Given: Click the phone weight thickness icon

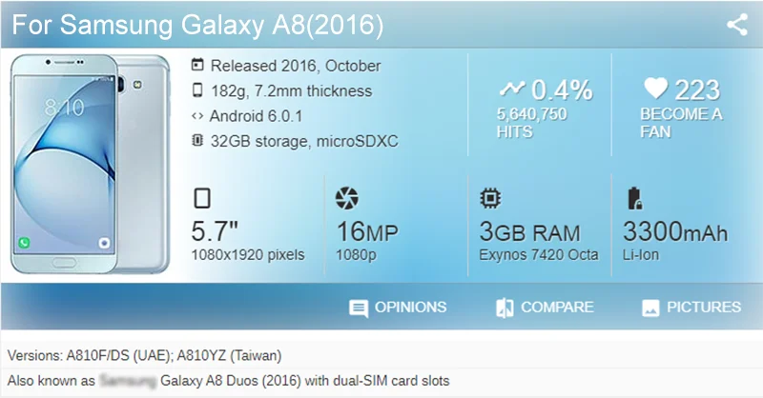Looking at the screenshot, I should 197,91.
